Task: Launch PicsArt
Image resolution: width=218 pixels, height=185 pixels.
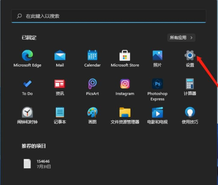Action: click(92, 84)
